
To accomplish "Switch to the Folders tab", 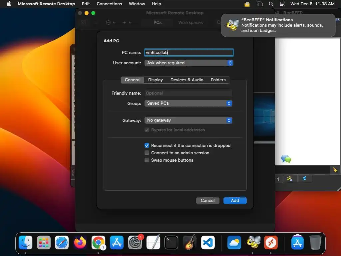I will pyautogui.click(x=218, y=80).
